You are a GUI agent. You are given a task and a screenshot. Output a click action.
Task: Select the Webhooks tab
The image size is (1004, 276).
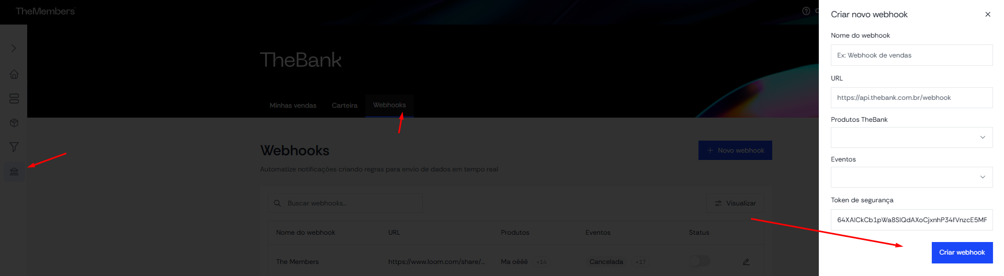(x=389, y=106)
